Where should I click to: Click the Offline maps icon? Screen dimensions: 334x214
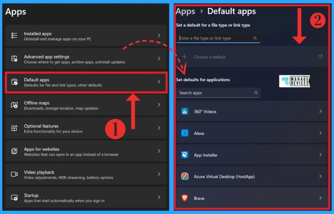(14, 105)
